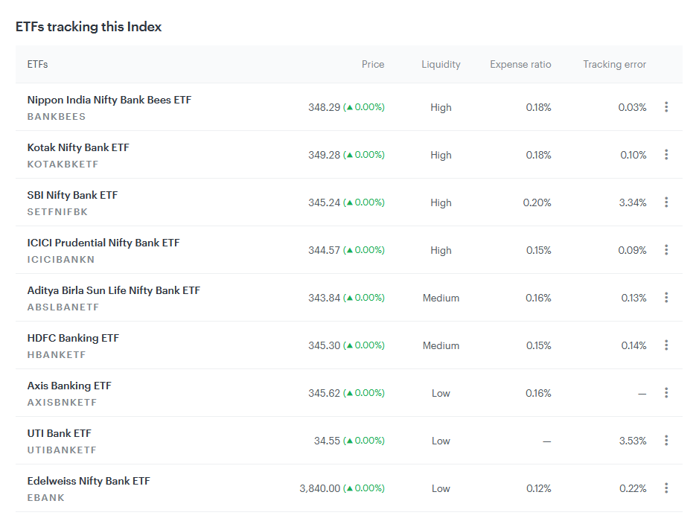Click the ETFs tracking this Index heading
The image size is (696, 527).
coord(89,27)
